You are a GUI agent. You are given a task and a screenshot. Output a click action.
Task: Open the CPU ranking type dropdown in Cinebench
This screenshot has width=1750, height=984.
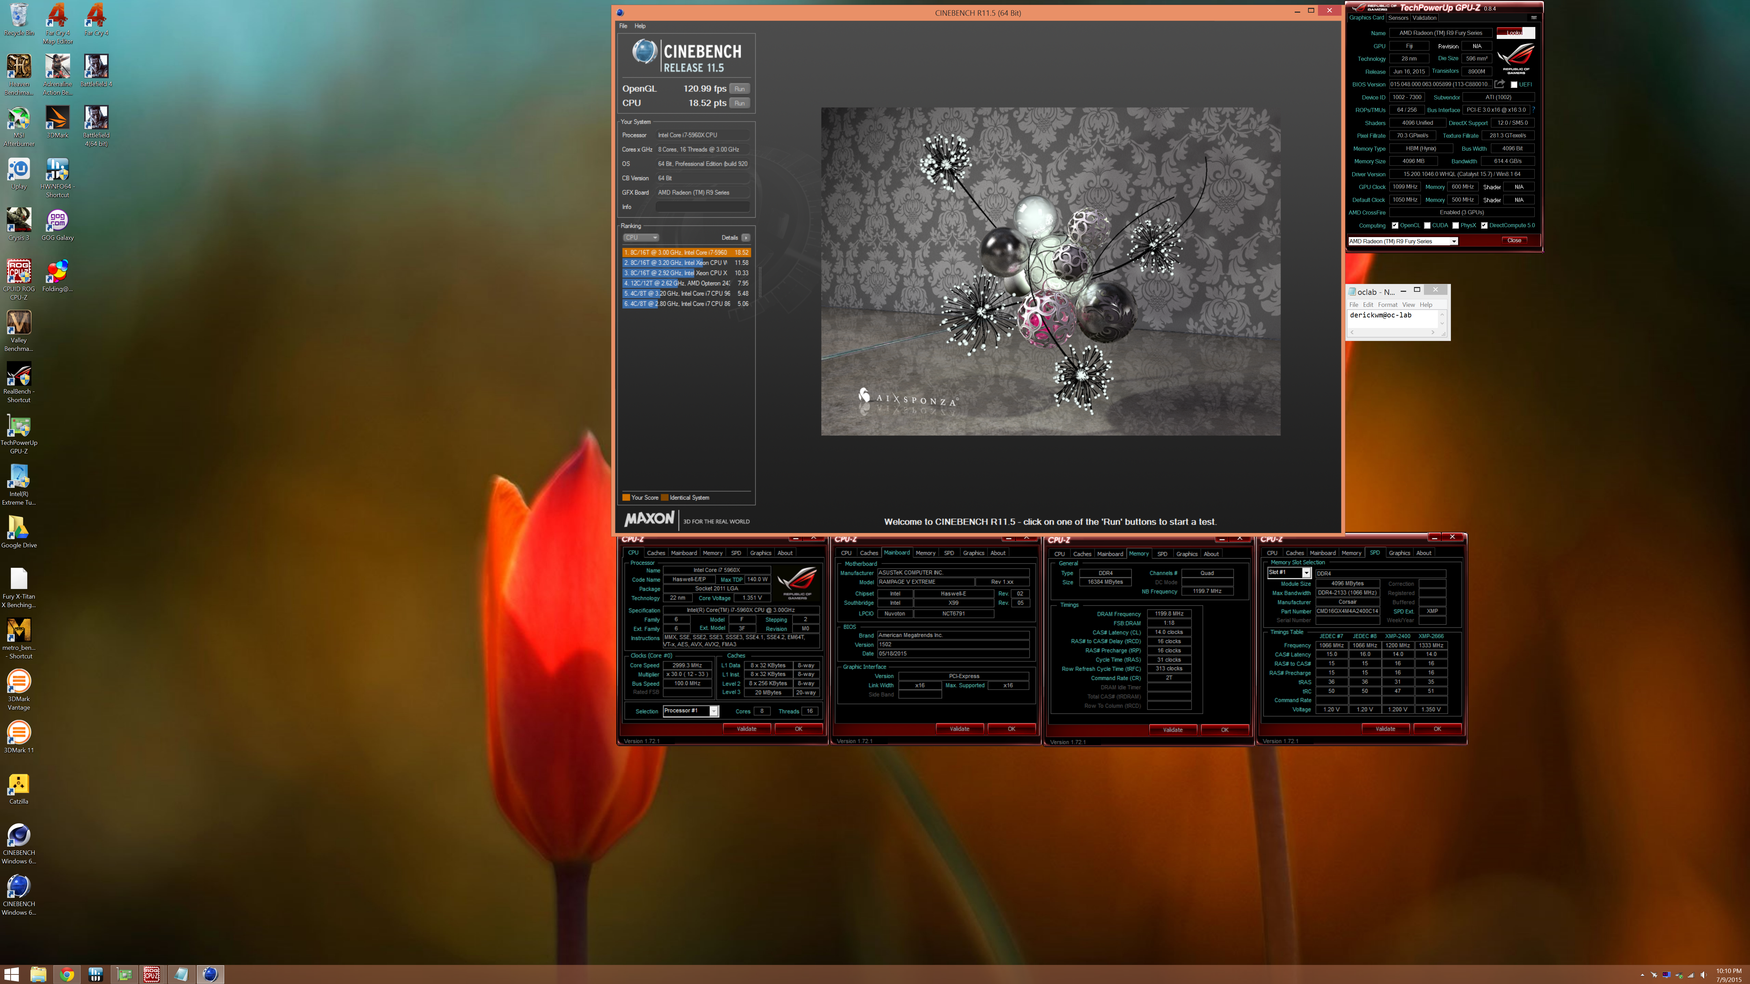[x=641, y=238]
